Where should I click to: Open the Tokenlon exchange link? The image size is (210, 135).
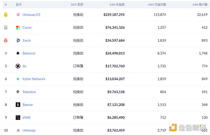pyautogui.click(x=29, y=92)
